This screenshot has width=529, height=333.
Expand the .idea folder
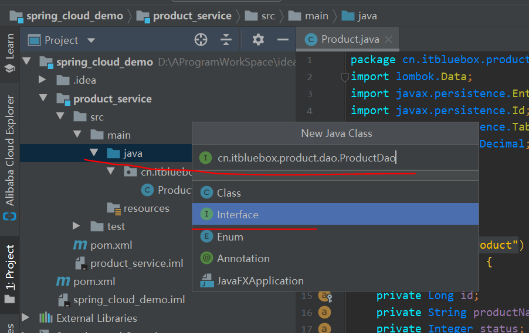tap(42, 80)
